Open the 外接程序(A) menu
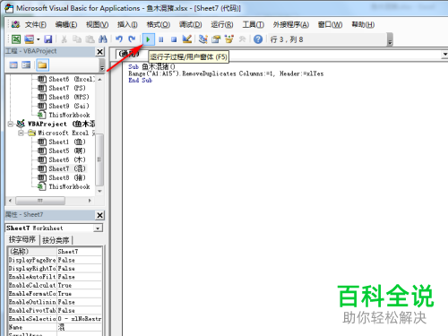Image resolution: width=448 pixels, height=336 pixels. [291, 24]
